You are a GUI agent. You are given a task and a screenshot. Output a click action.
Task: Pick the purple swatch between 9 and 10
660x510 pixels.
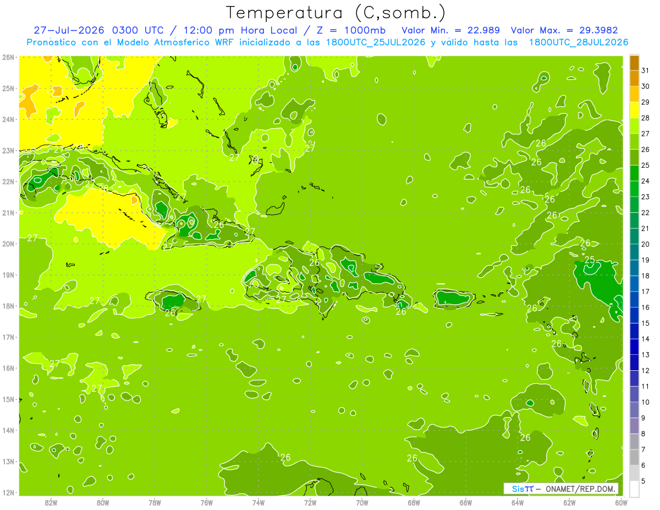click(x=635, y=410)
